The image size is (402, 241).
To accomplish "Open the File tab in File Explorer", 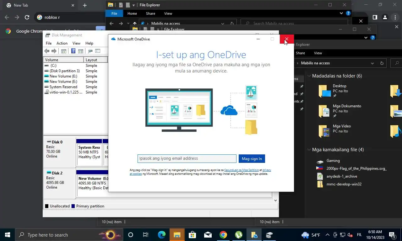I will point(114,13).
